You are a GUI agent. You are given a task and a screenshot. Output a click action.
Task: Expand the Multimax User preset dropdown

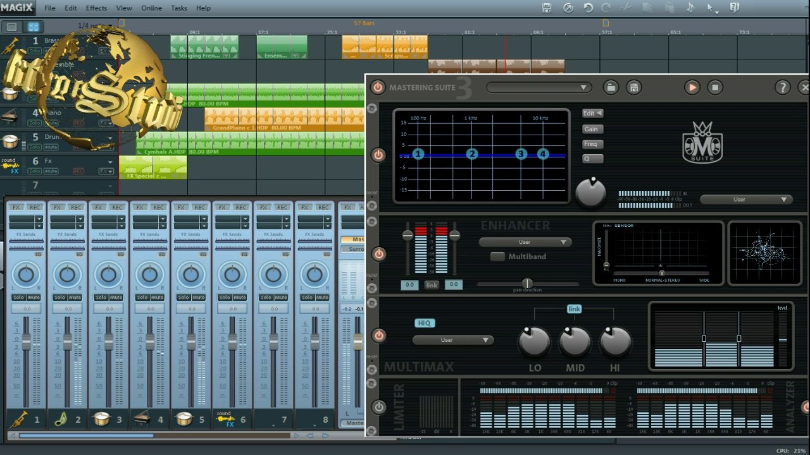pos(452,340)
